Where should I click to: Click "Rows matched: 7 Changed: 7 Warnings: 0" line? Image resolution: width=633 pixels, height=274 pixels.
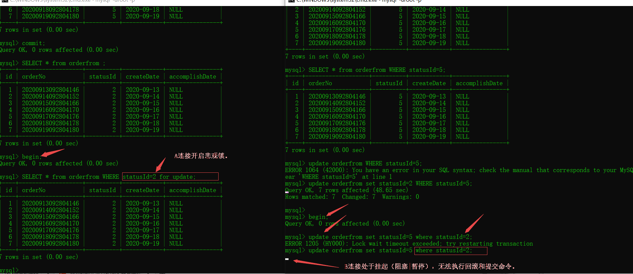coord(352,197)
